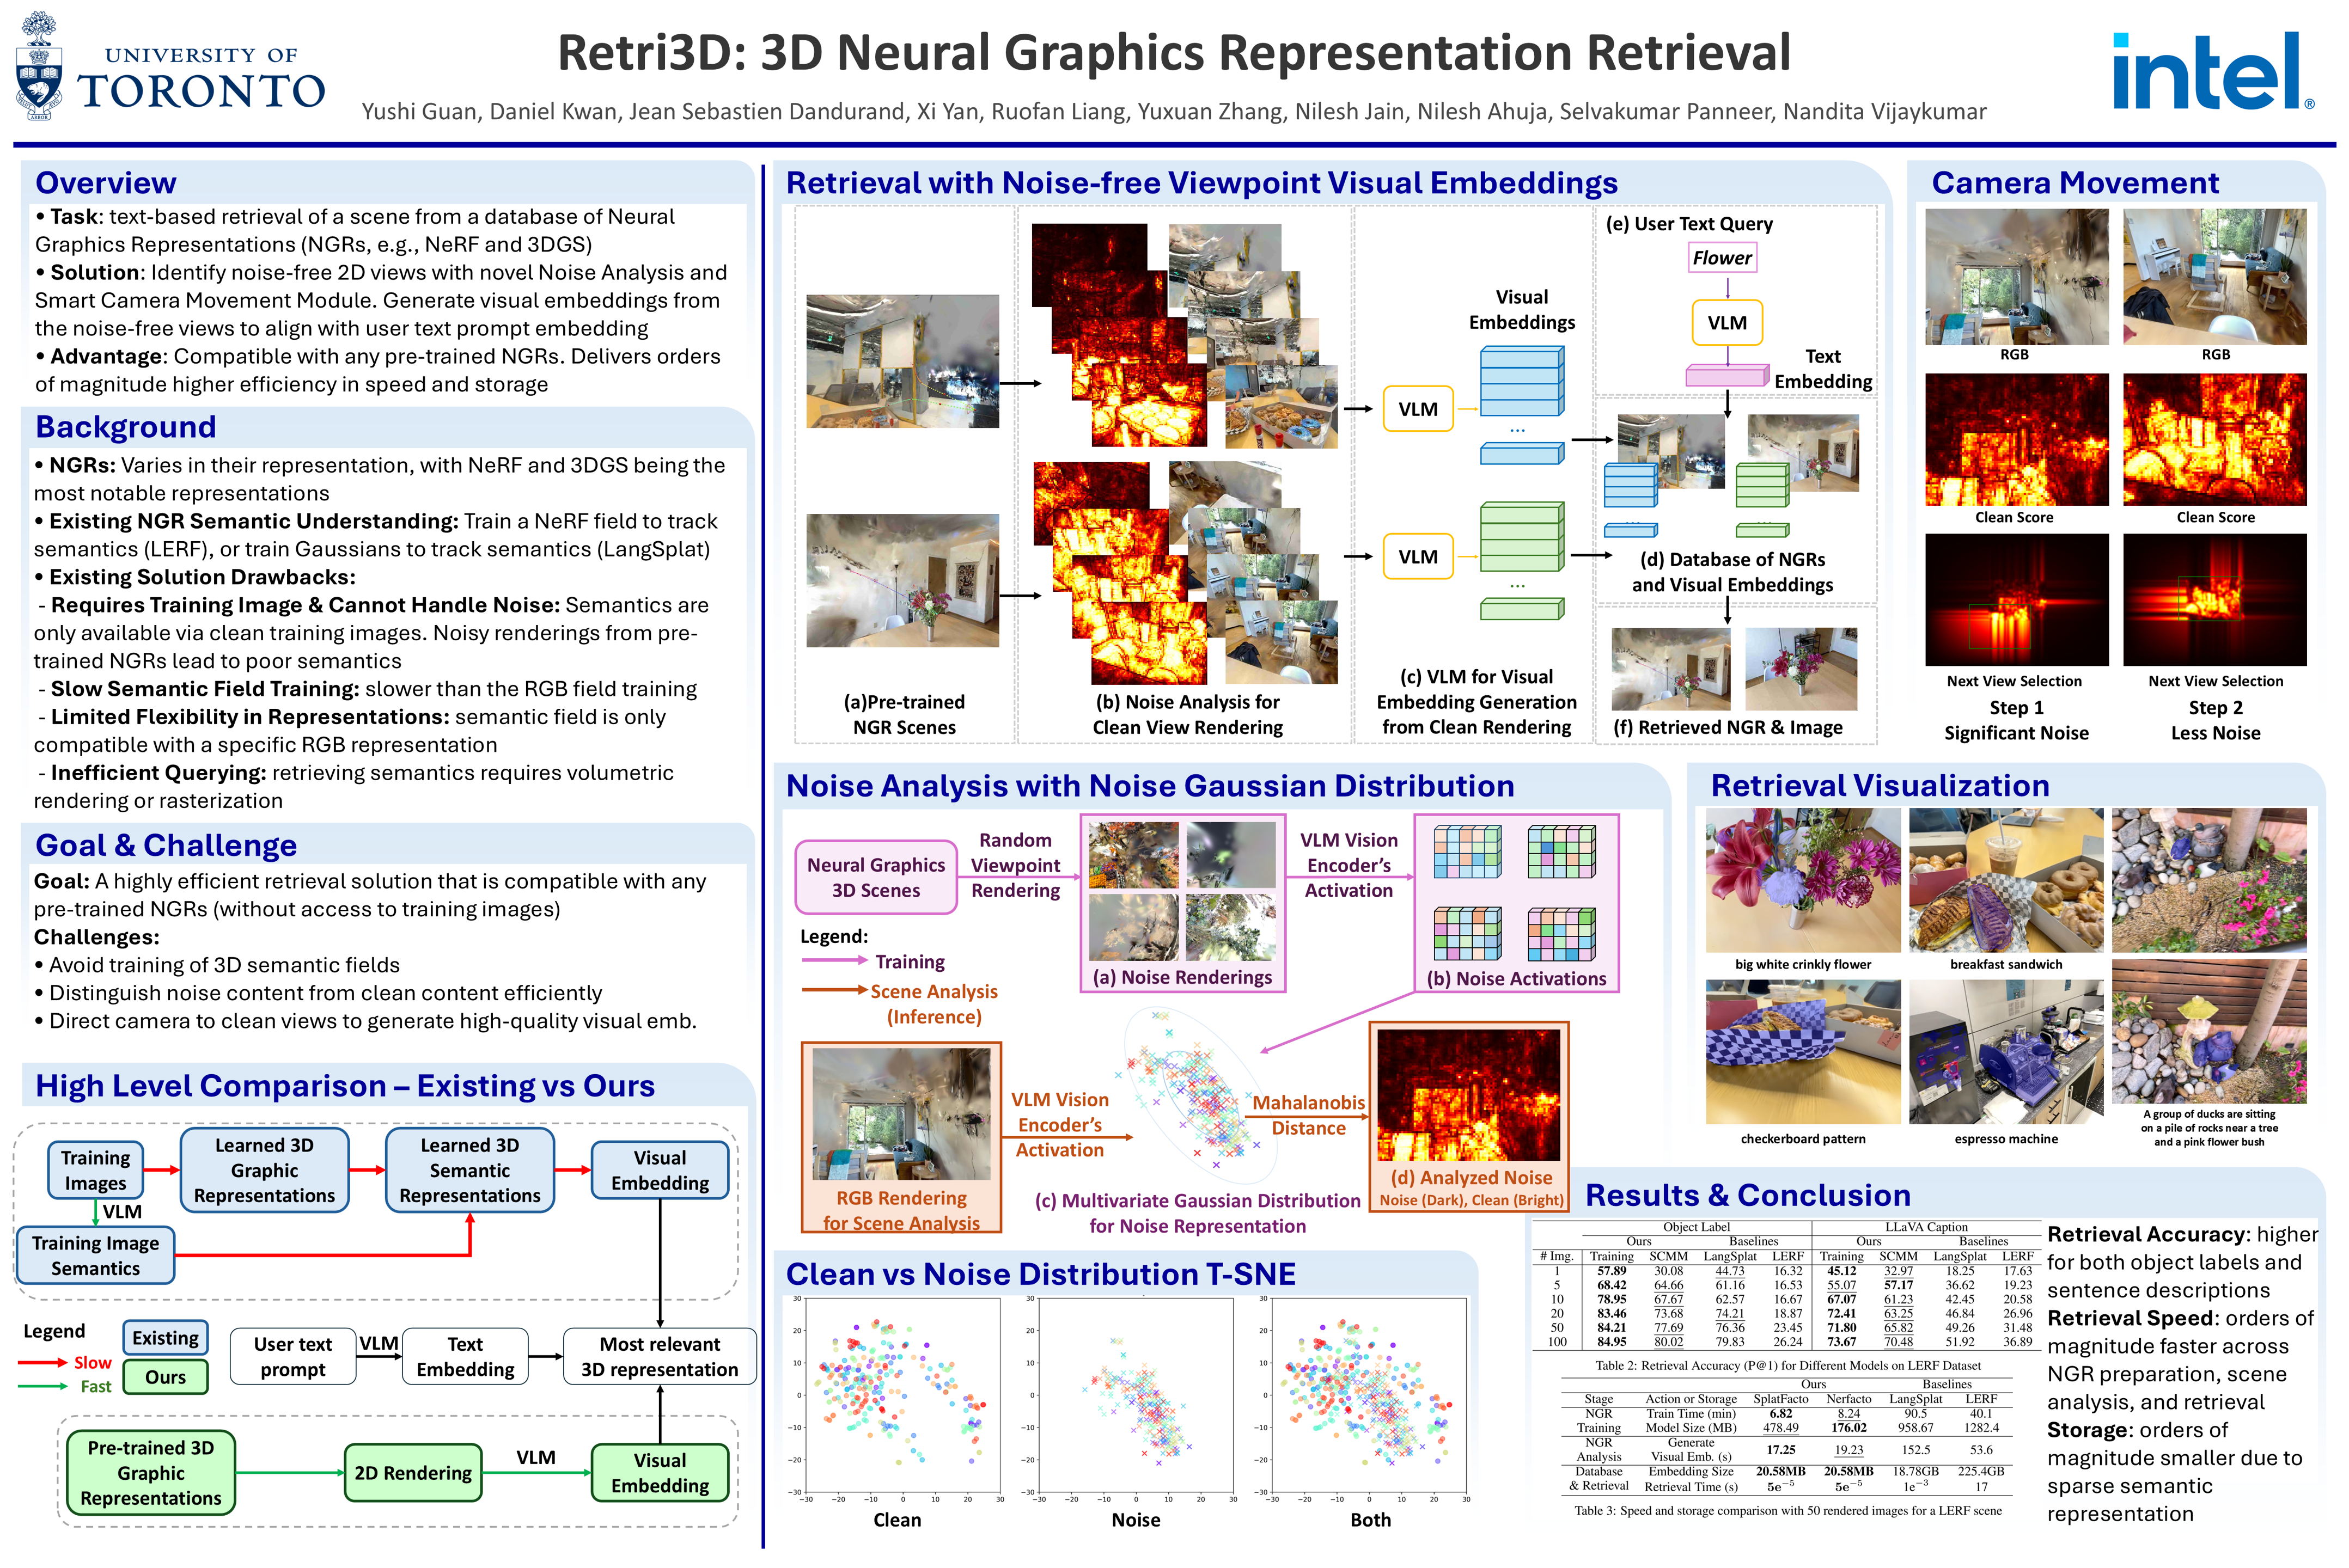
Task: Click the Training Image Semantics box
Action: tap(95, 1255)
